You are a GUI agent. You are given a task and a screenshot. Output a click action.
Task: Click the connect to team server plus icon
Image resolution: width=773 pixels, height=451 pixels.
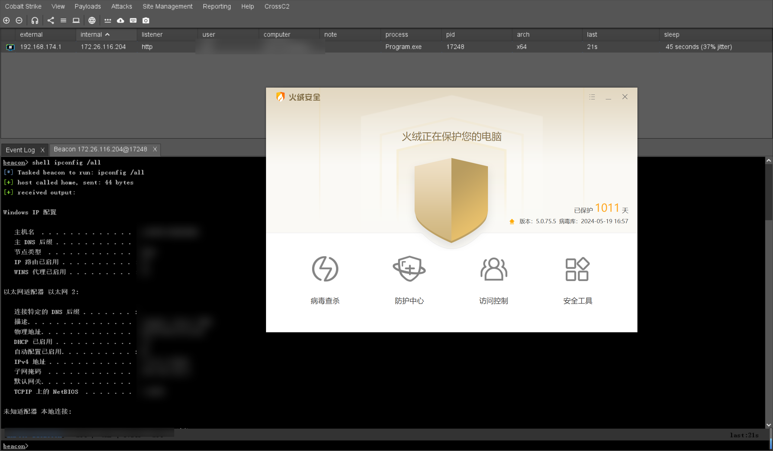6,21
